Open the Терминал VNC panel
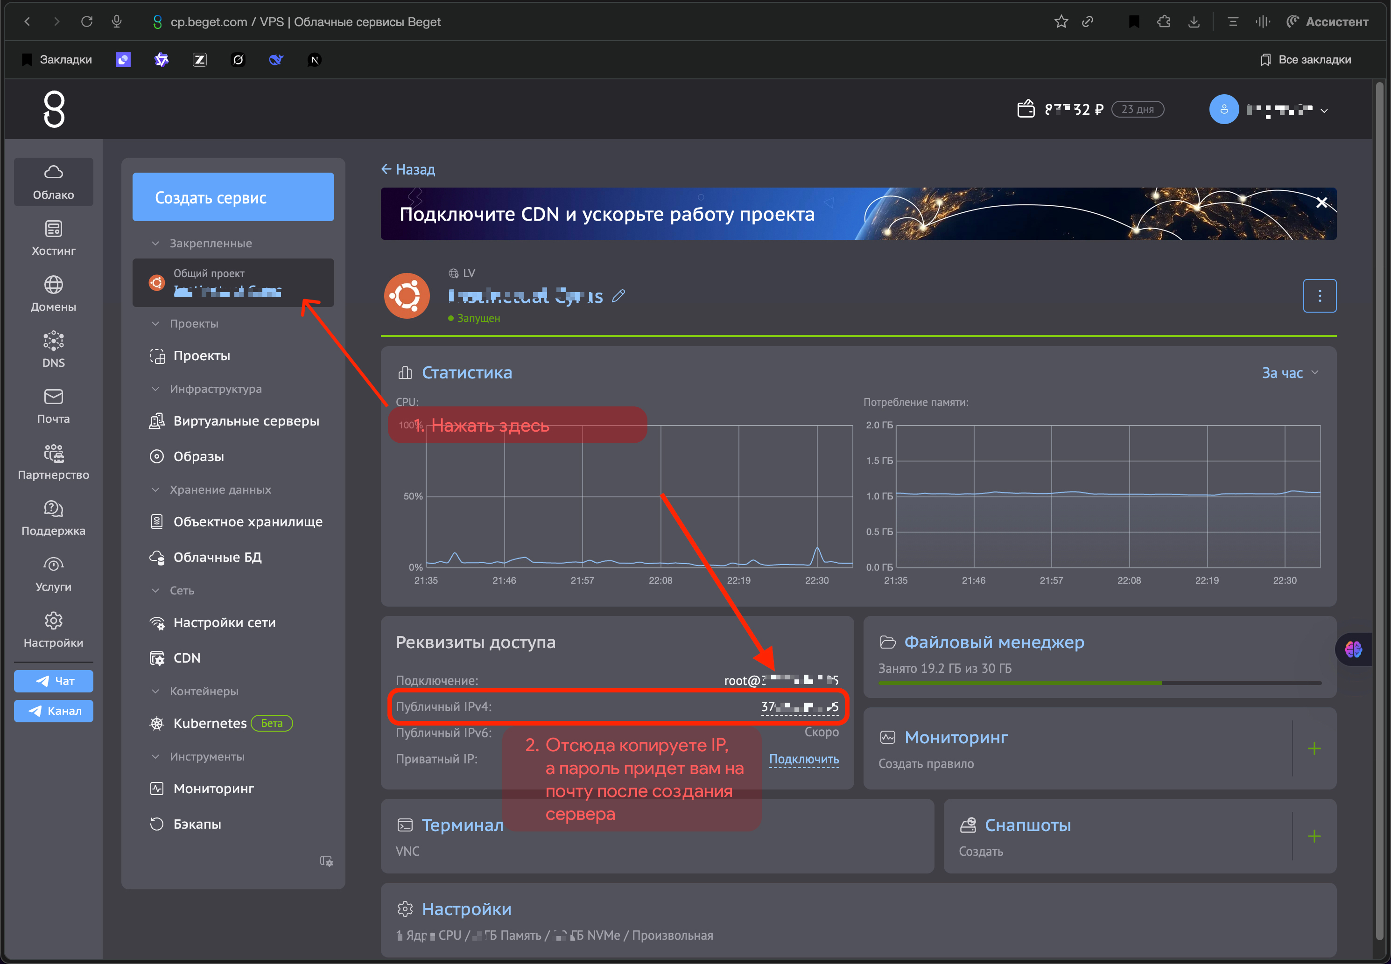The height and width of the screenshot is (964, 1391). pos(657,837)
